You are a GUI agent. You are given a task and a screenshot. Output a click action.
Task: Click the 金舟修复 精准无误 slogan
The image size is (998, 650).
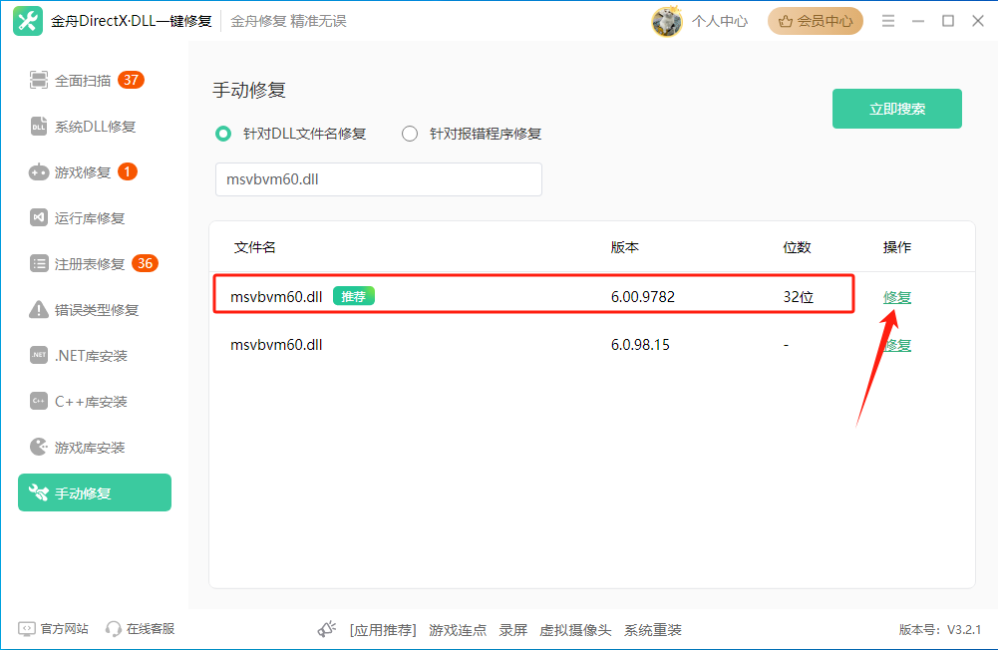click(x=288, y=21)
